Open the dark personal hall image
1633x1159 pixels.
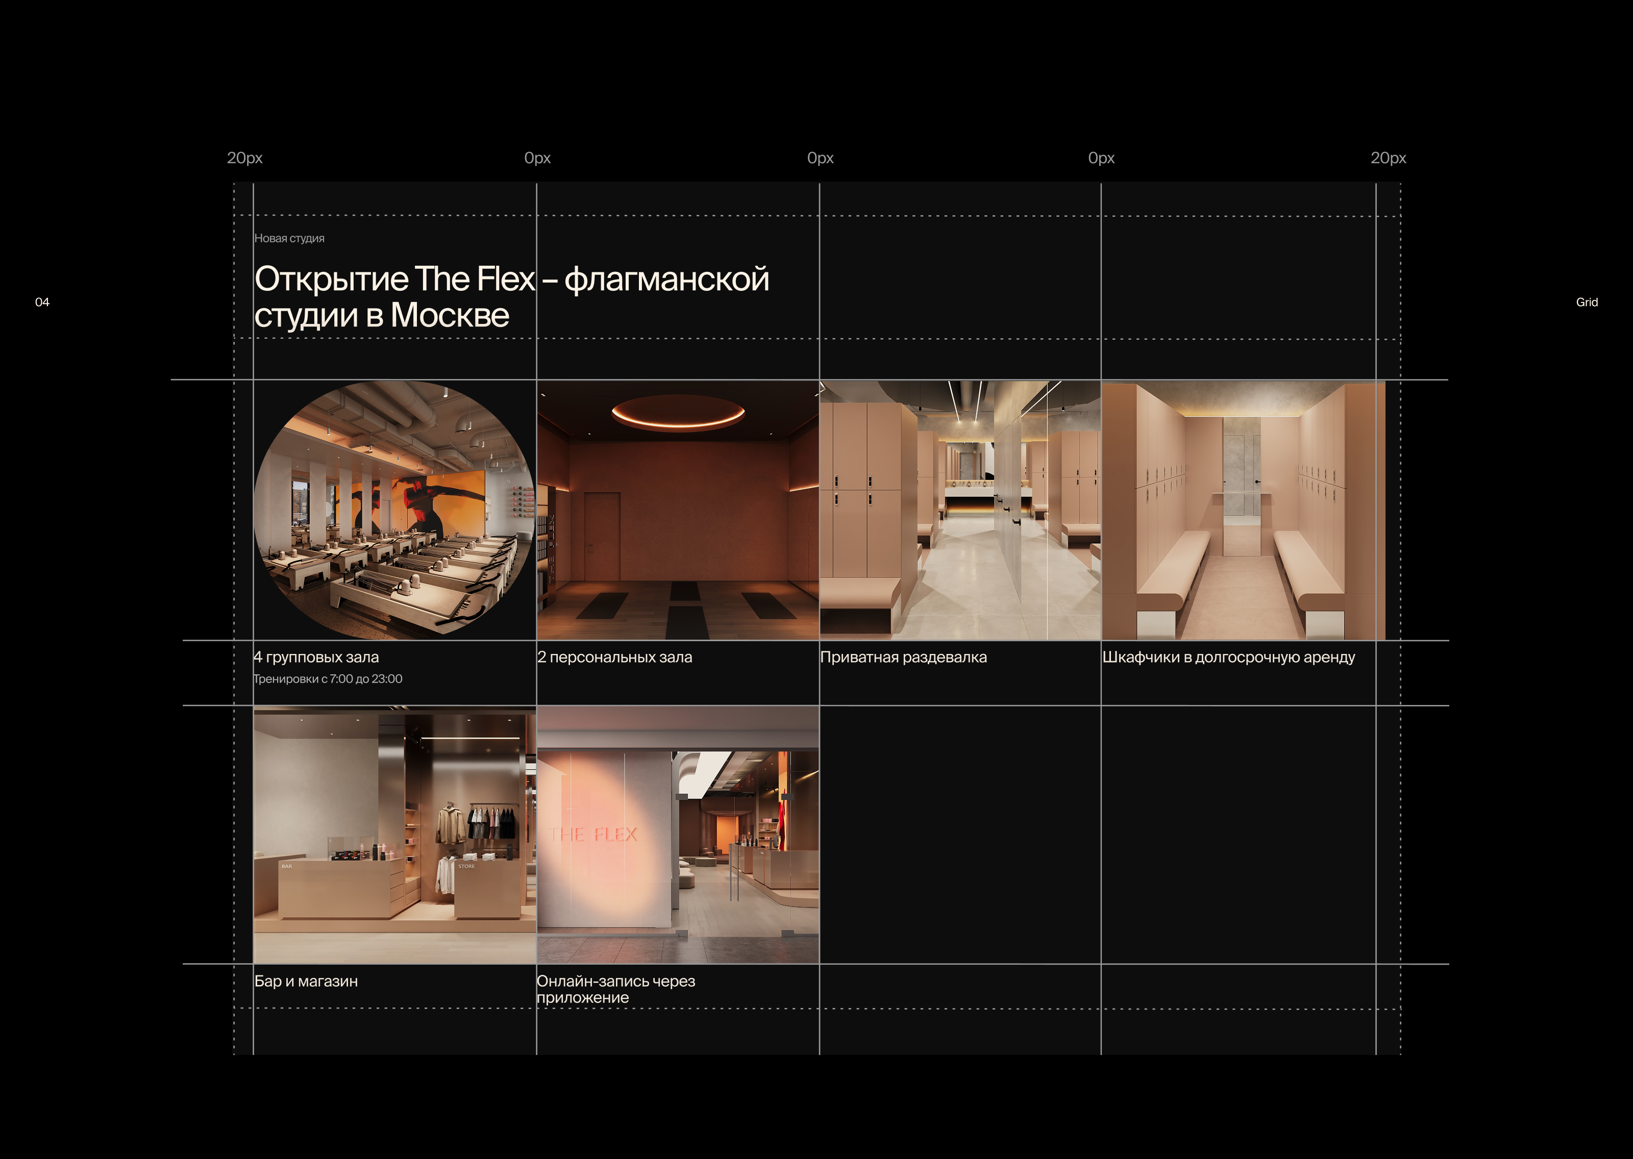(678, 510)
